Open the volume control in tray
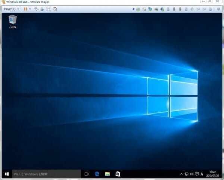 tap(191, 174)
